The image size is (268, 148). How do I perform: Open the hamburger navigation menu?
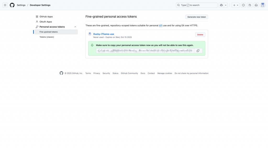click(x=5, y=5)
